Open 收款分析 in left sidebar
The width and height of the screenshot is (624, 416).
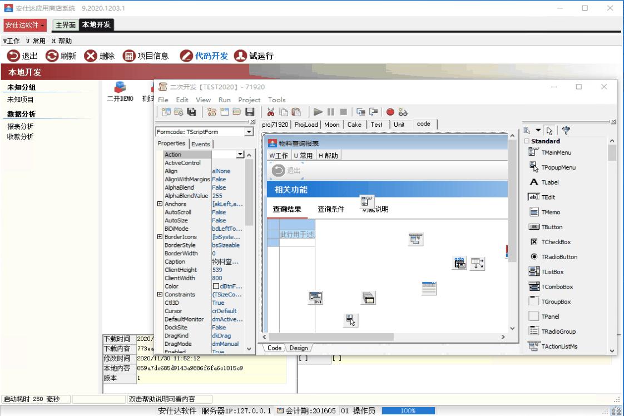coord(20,137)
